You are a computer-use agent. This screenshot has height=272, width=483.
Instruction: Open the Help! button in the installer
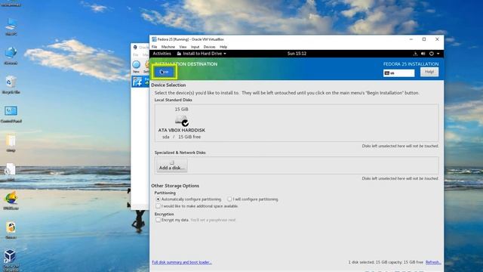429,72
